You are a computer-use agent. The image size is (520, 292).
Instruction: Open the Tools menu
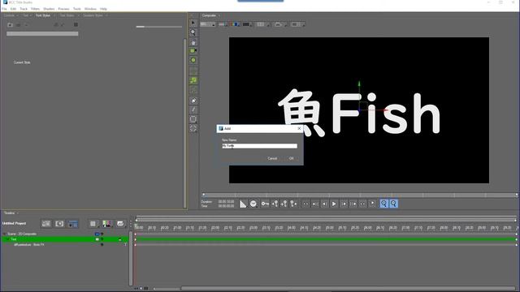pyautogui.click(x=77, y=9)
